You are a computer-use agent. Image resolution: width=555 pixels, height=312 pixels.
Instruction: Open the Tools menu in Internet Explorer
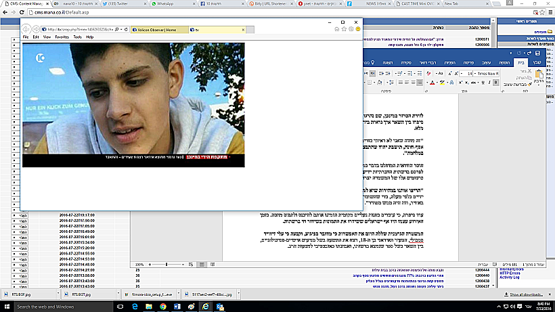coord(78,37)
